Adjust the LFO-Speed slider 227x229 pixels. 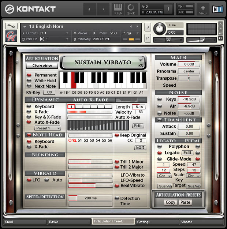click(90, 180)
